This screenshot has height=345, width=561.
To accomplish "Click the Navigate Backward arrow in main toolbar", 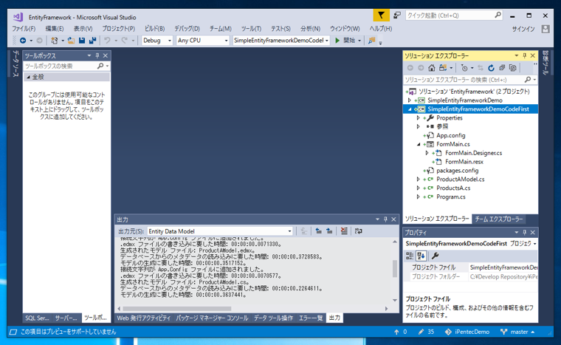I will (23, 41).
